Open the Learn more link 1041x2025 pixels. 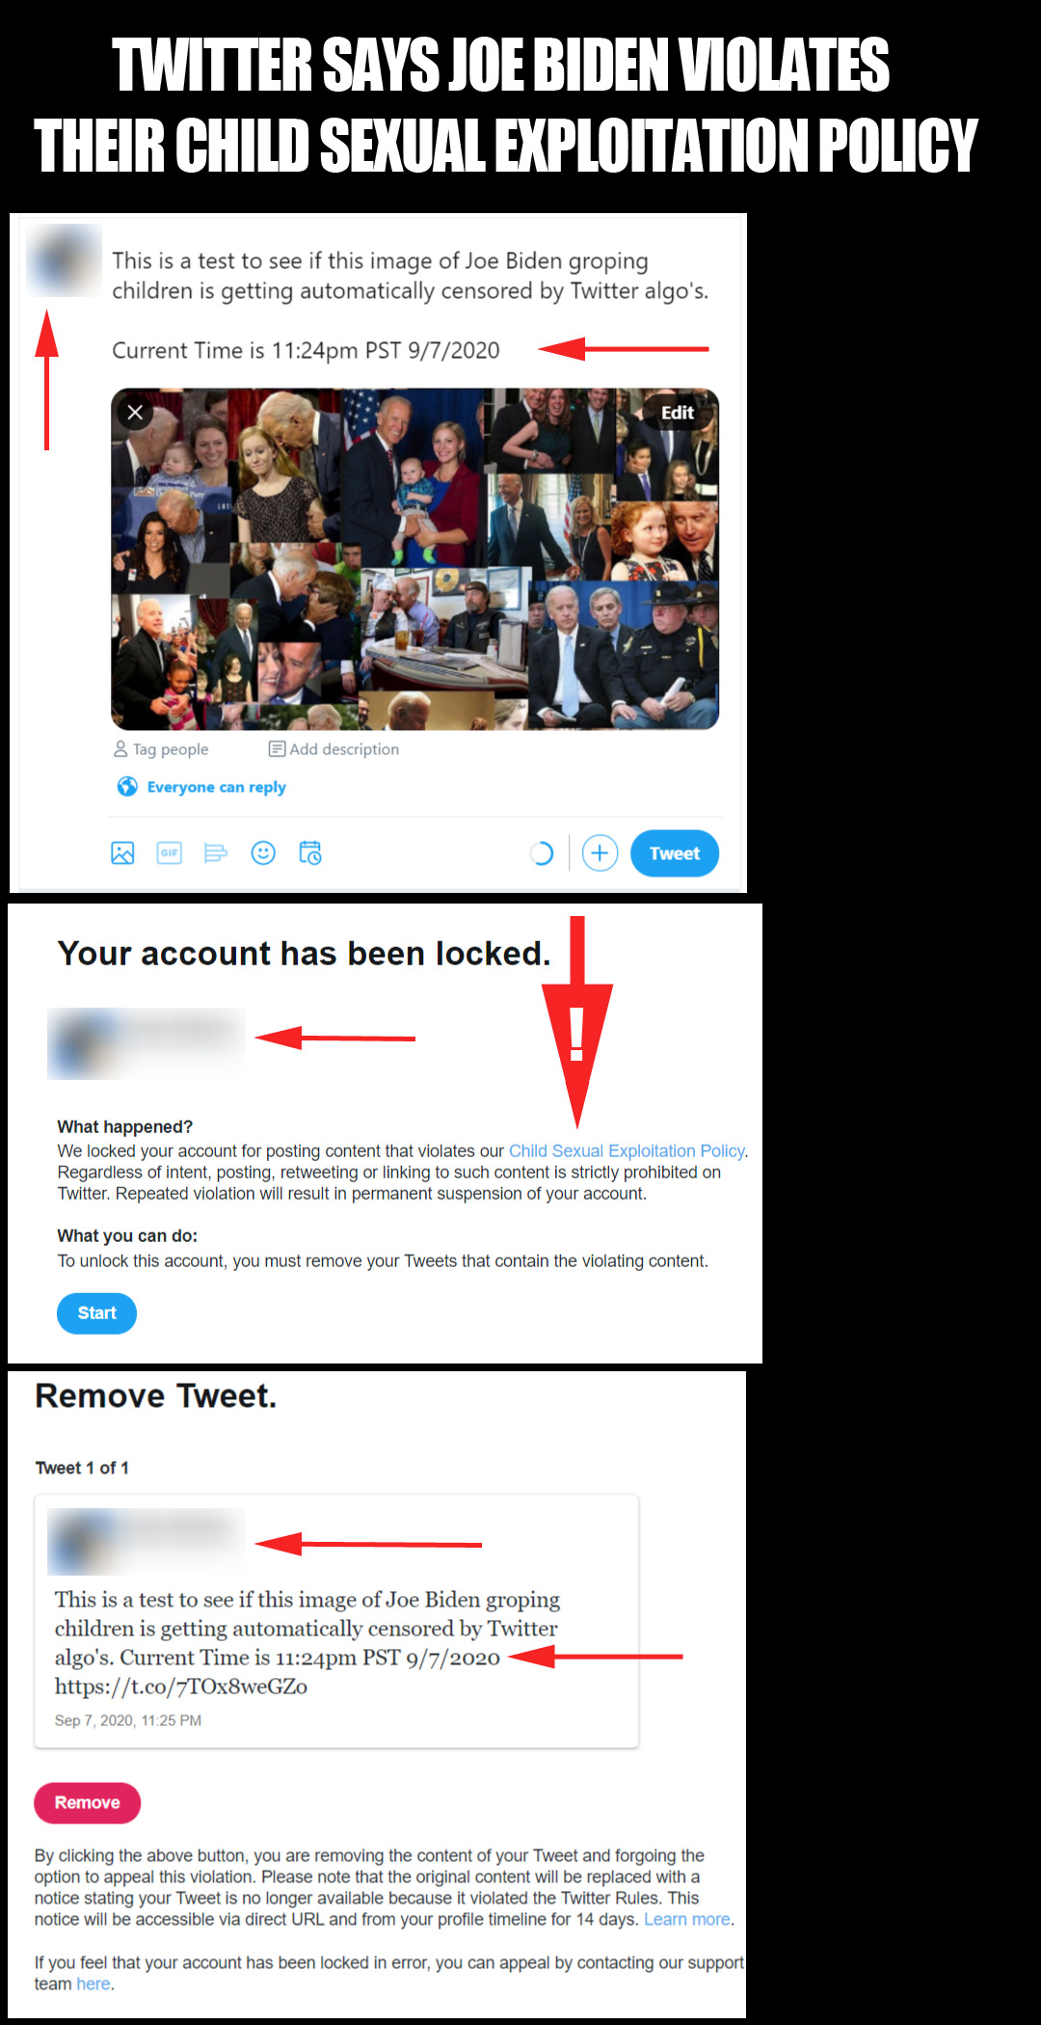pos(687,1920)
